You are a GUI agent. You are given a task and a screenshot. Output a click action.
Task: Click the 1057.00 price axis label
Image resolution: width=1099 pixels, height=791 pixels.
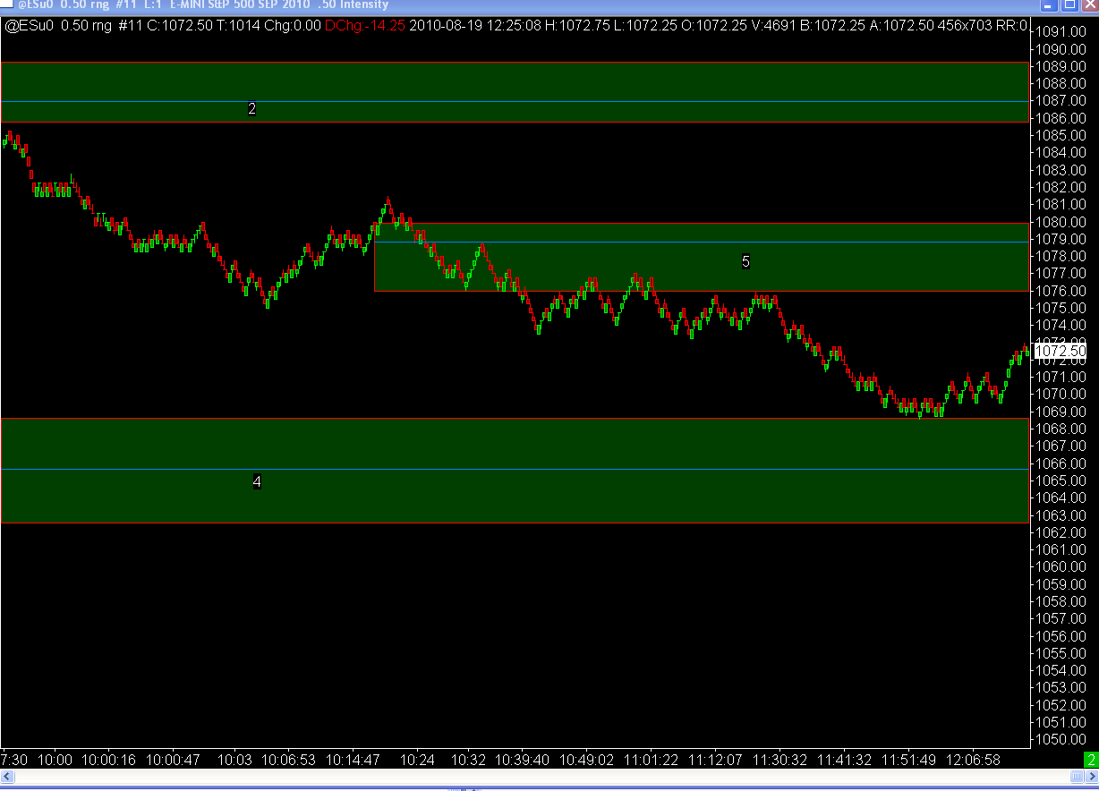[1060, 618]
